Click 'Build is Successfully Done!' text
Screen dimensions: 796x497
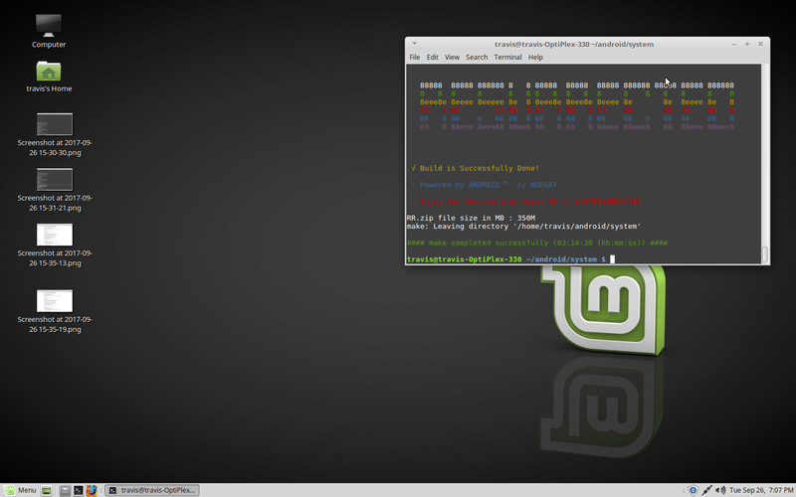(480, 168)
